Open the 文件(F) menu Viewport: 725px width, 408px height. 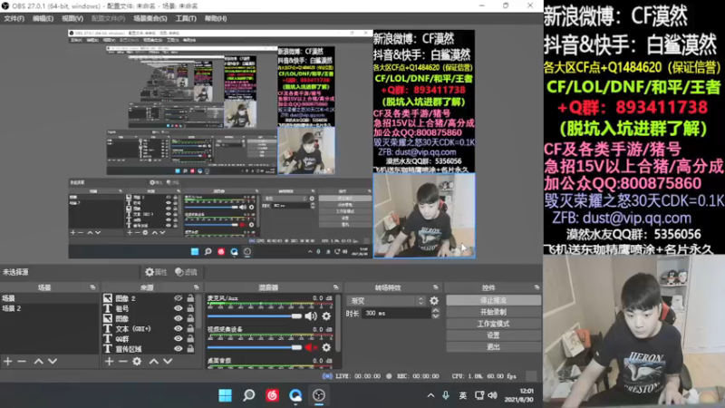point(14,18)
